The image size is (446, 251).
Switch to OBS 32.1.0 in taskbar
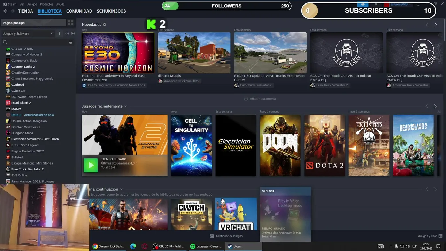[169, 246]
